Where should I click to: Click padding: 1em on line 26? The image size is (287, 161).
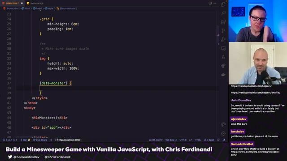pyautogui.click(x=60, y=29)
